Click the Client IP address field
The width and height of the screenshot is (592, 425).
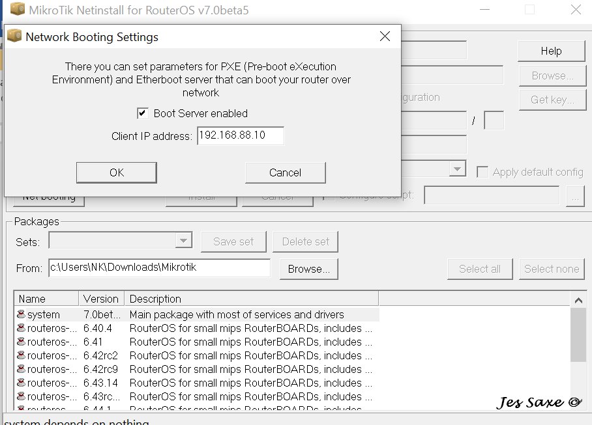[241, 135]
